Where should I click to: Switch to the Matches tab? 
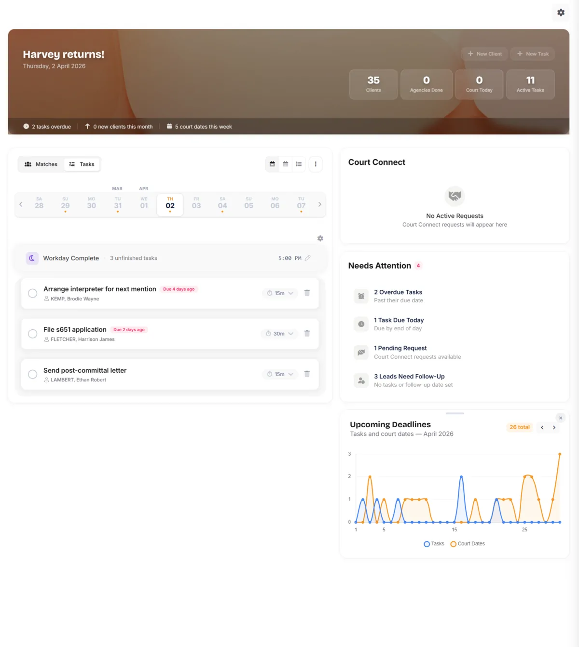pyautogui.click(x=41, y=164)
